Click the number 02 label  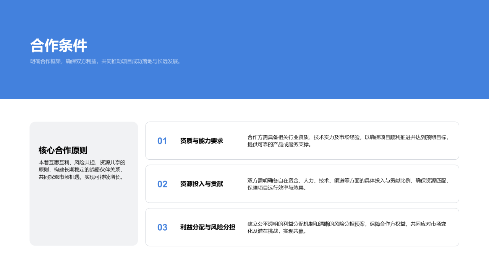(162, 184)
